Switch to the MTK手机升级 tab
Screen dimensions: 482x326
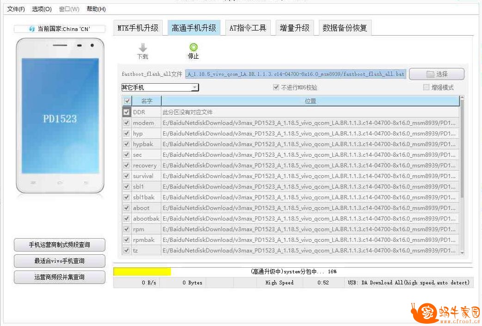[138, 28]
